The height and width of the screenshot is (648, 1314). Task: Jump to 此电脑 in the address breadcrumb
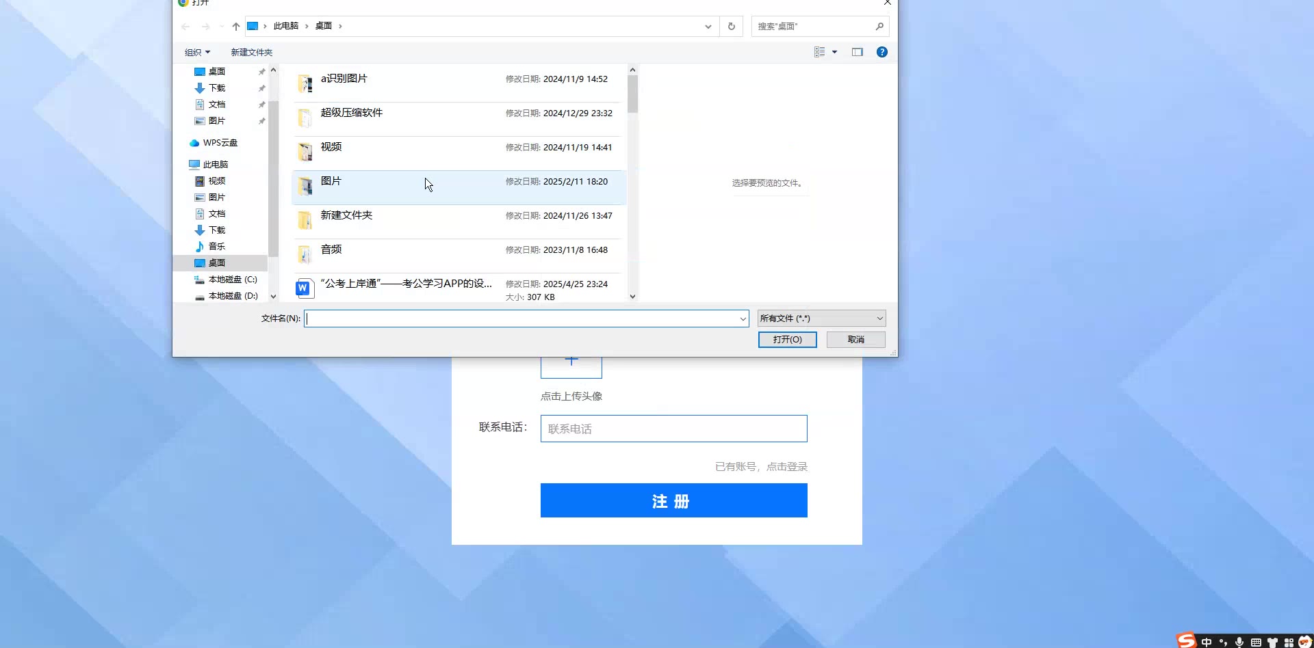(x=286, y=26)
